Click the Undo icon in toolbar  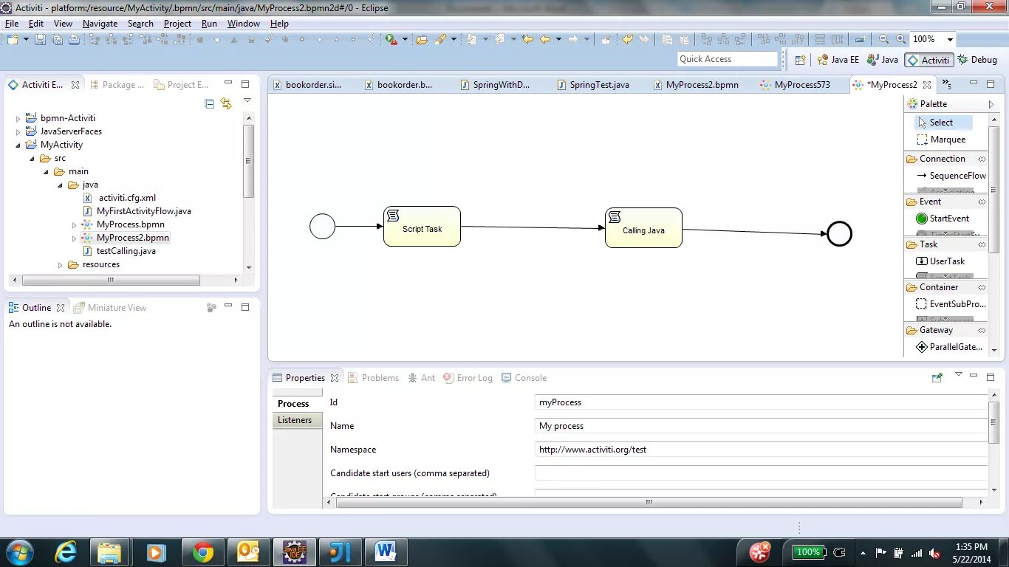[627, 39]
